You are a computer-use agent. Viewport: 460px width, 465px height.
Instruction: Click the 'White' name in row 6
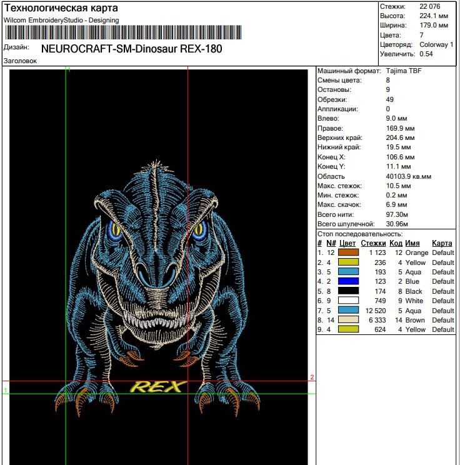coord(414,301)
